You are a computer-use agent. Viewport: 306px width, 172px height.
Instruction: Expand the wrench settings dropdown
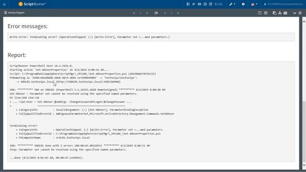pos(232,4)
